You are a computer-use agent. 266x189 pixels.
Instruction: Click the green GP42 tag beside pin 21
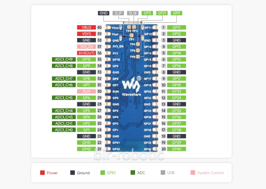86,149
